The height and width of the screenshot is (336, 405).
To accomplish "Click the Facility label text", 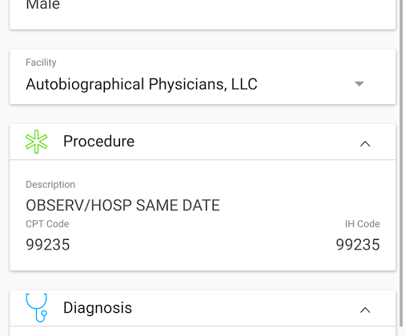I will [41, 62].
